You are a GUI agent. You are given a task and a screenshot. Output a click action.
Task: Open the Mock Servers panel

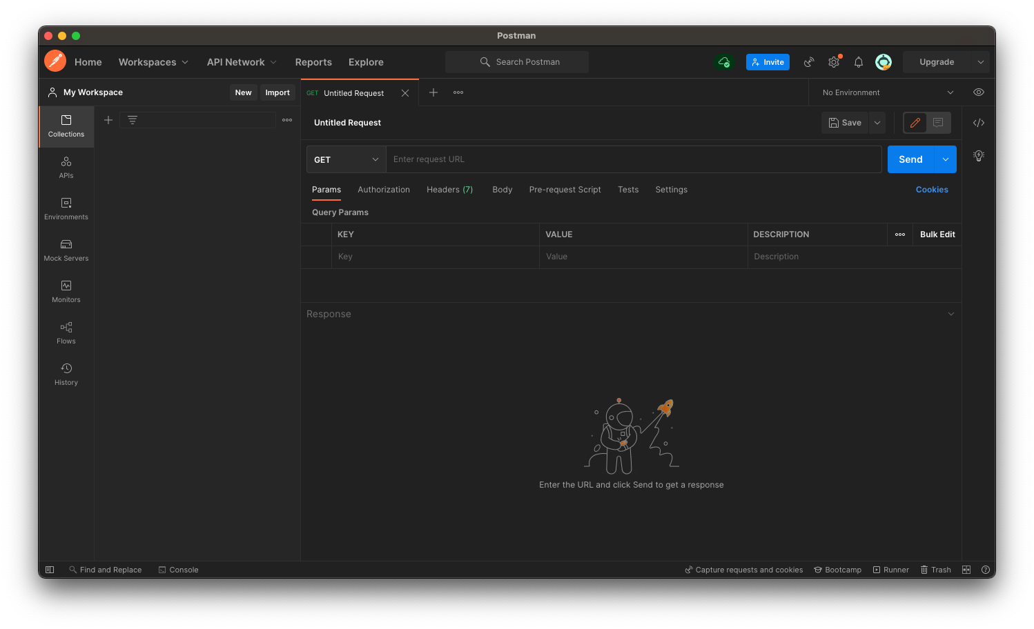coord(66,250)
